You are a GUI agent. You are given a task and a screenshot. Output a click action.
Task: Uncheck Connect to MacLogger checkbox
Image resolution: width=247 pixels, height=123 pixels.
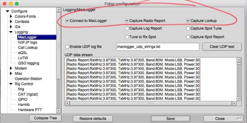[x=67, y=21]
